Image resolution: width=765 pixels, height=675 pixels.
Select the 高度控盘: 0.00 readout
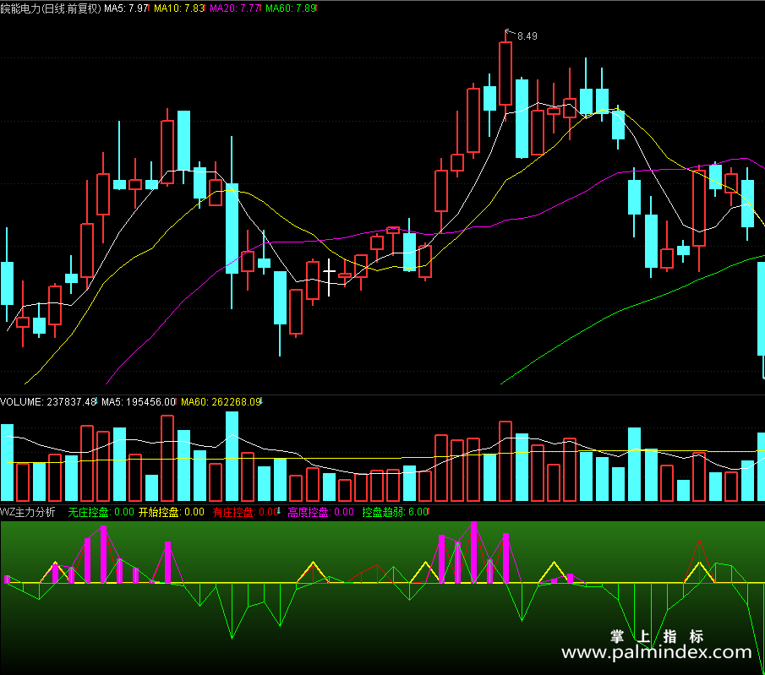click(x=320, y=512)
